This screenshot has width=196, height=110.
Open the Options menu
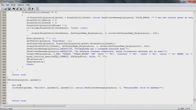pos(21,5)
